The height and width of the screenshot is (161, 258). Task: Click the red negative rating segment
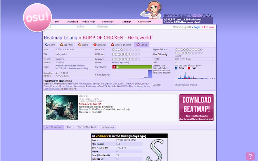click(x=114, y=67)
